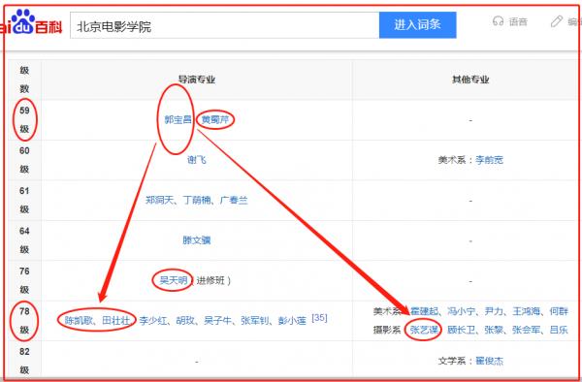Image resolution: width=582 pixels, height=382 pixels.
Task: Open the 田壮壮 link
Action: (x=115, y=320)
